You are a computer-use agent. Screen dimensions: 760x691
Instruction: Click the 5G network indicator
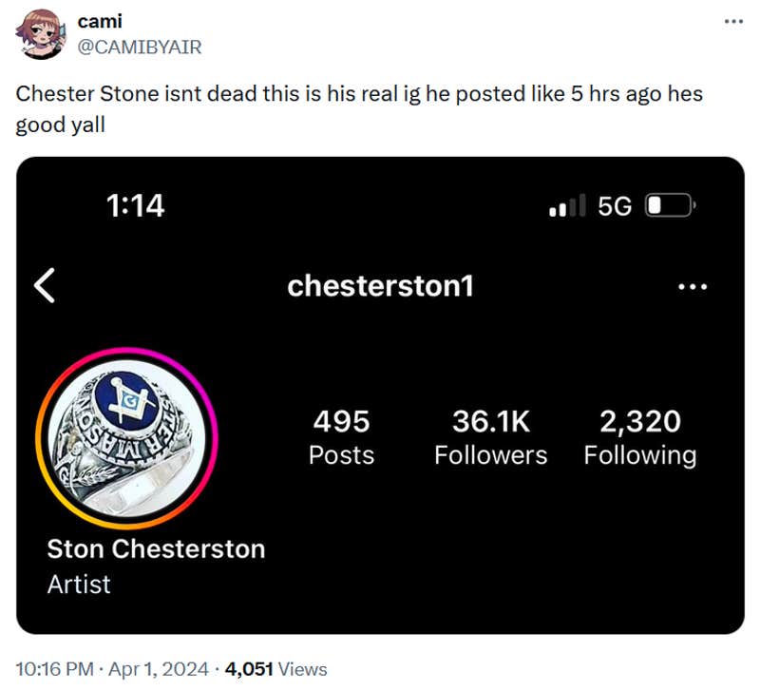614,206
